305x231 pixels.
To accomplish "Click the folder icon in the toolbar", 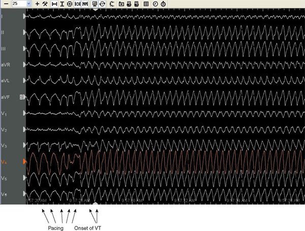I will pyautogui.click(x=121, y=4).
